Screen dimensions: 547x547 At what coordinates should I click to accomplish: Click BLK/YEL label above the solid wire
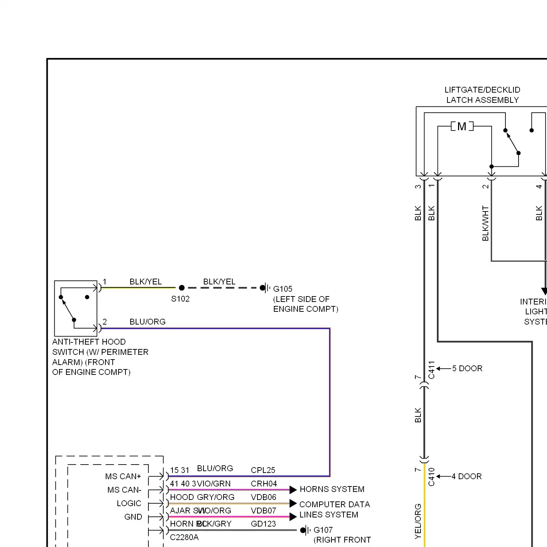(146, 282)
